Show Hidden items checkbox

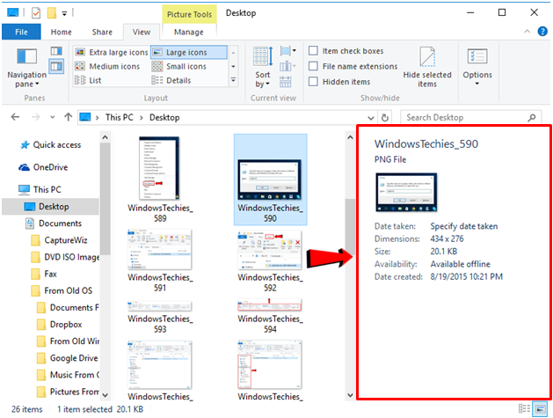coord(313,82)
